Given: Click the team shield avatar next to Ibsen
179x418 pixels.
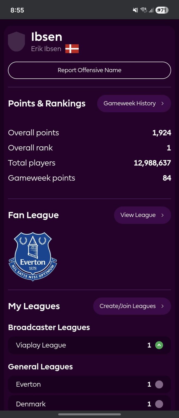Looking at the screenshot, I should [17, 41].
